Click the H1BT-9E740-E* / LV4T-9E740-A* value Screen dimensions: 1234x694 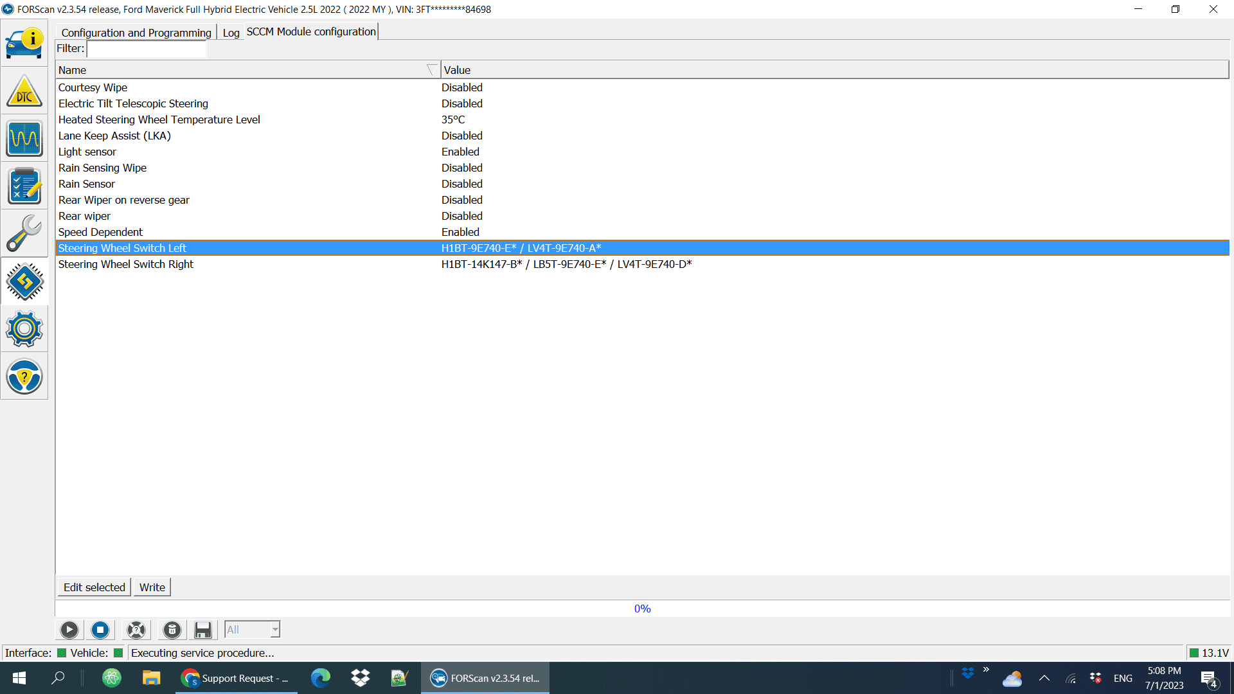point(521,248)
